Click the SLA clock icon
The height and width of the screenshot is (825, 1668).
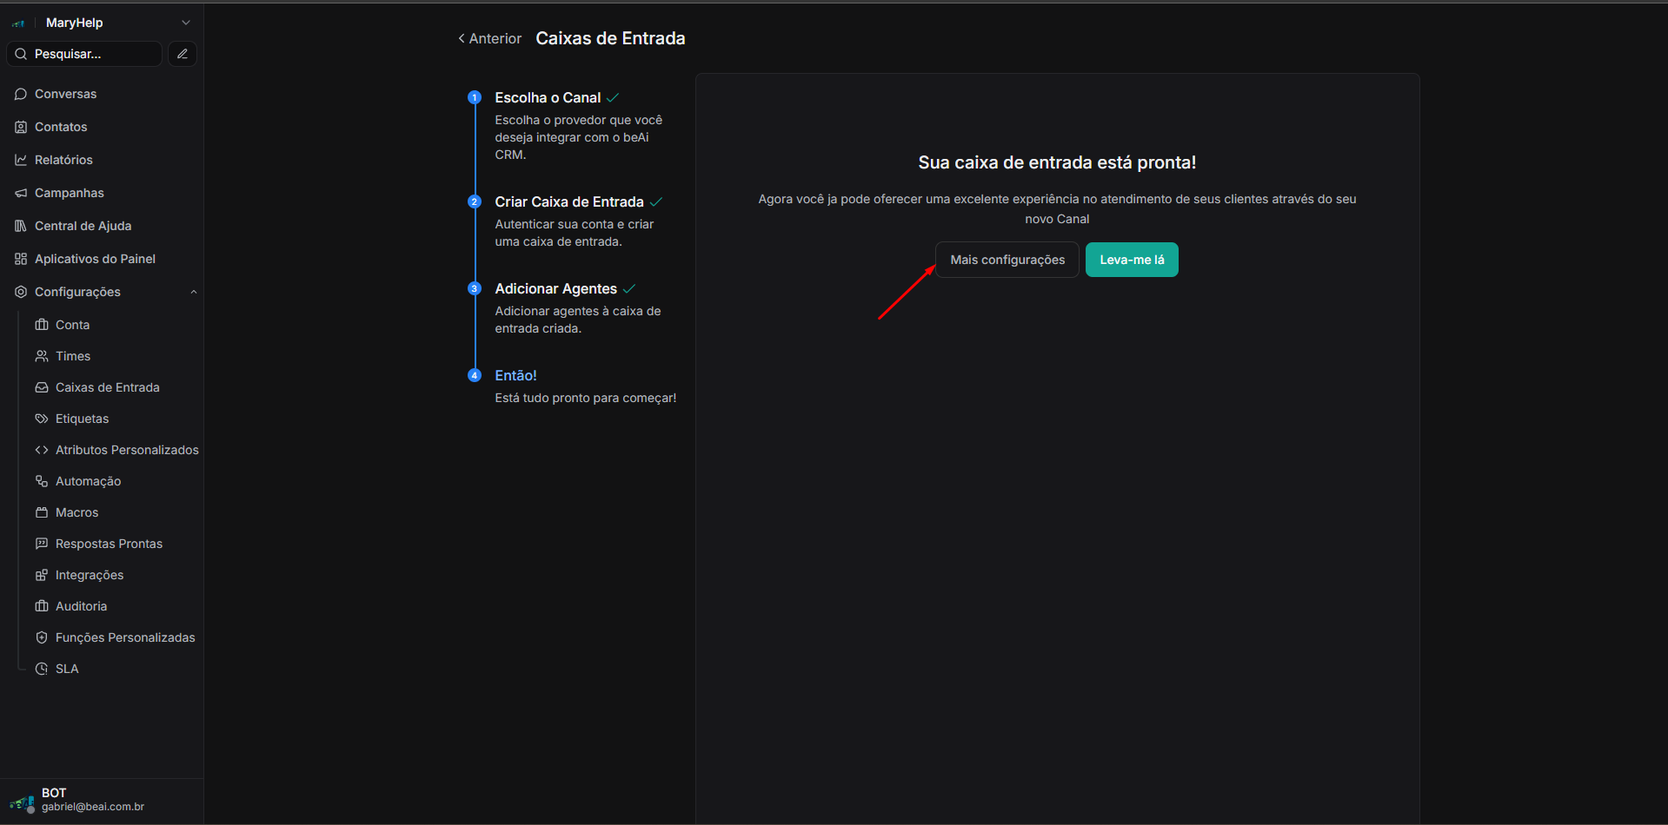tap(42, 669)
